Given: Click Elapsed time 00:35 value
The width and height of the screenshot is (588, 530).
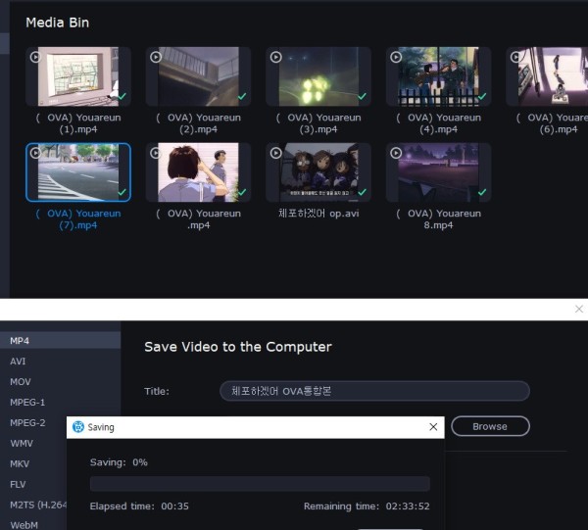Looking at the screenshot, I should tap(174, 506).
